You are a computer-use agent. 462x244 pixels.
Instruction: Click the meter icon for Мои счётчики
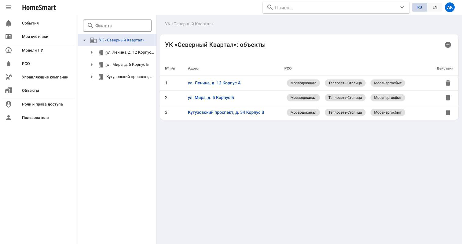9,37
